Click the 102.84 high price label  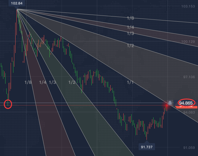[17, 3]
